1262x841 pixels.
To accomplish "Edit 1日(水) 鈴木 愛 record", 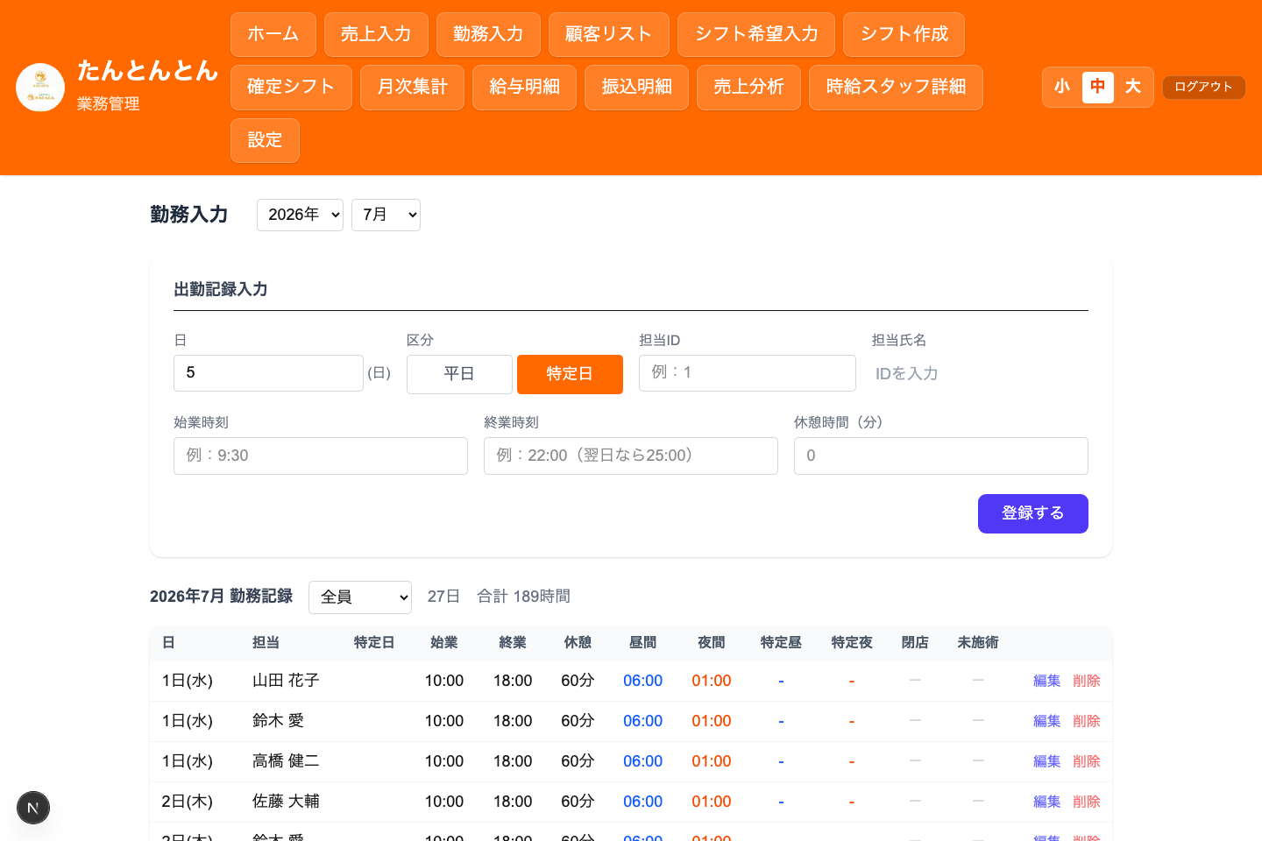I will (x=1046, y=721).
